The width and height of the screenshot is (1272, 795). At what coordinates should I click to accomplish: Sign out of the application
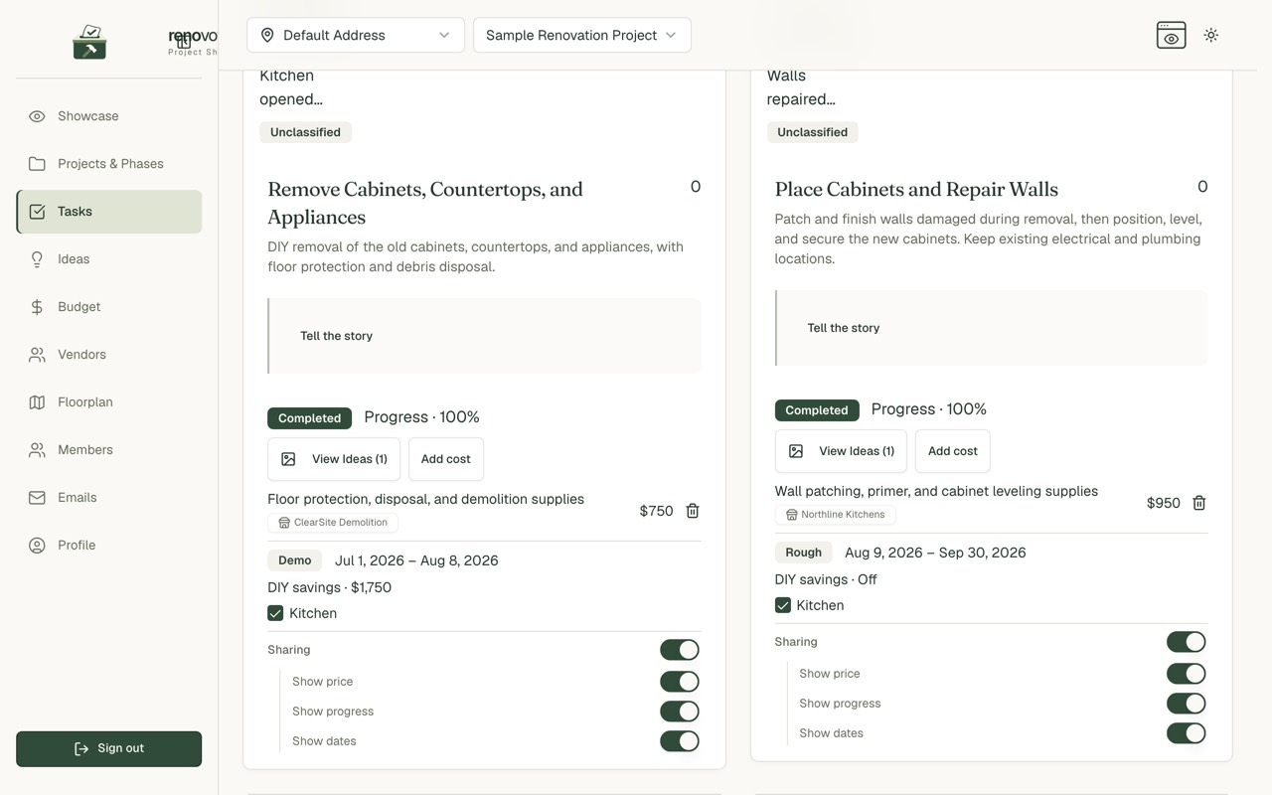coord(108,748)
